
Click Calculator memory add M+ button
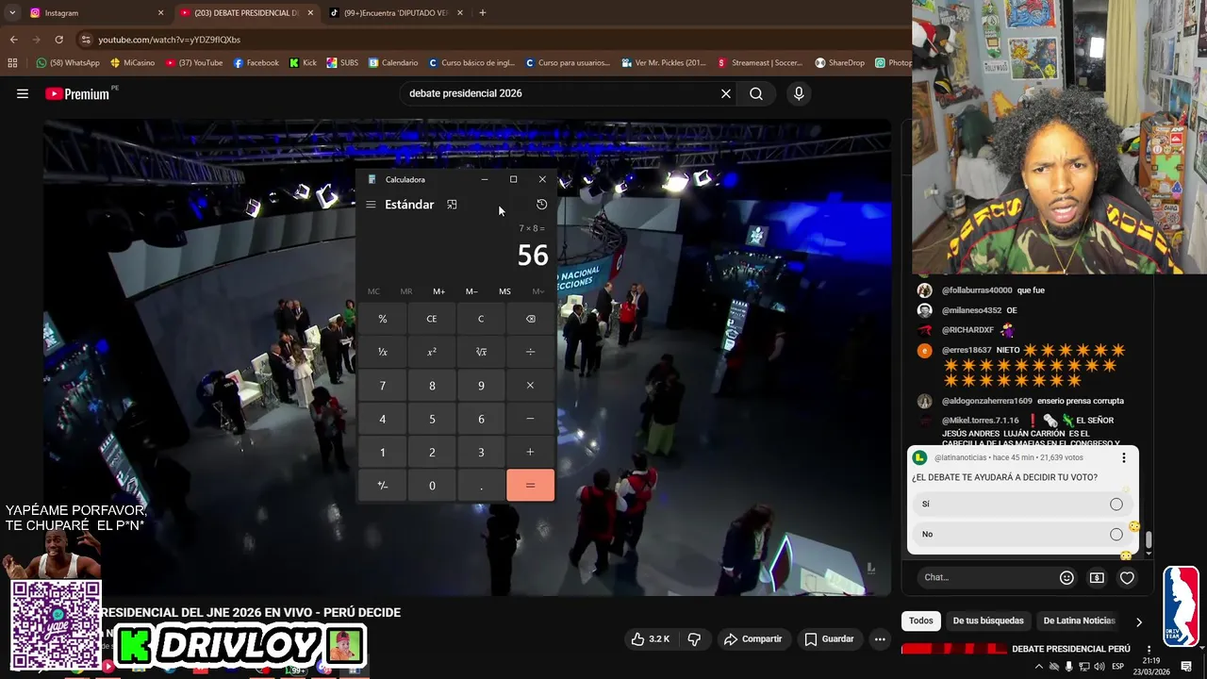pos(438,291)
